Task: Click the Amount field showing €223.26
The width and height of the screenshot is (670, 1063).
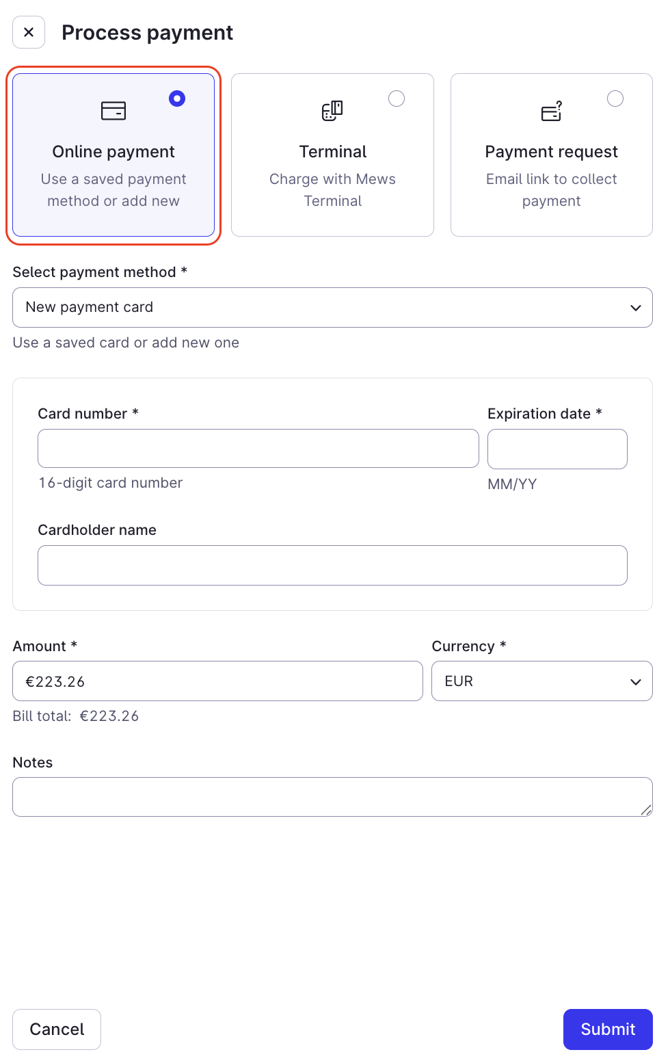Action: (x=217, y=681)
